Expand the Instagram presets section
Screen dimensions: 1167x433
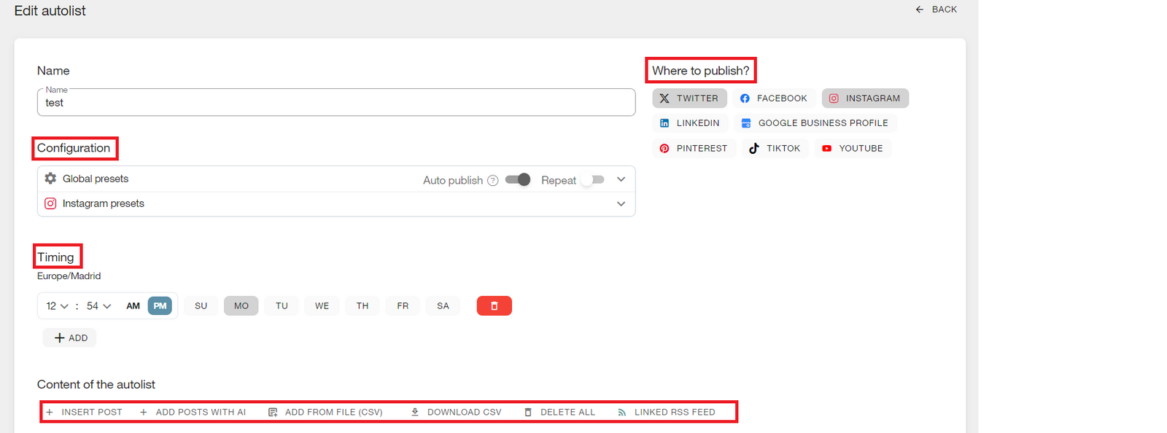[x=621, y=204]
